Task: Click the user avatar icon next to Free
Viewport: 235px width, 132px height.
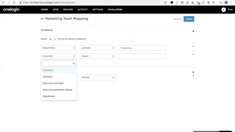Action: (224, 10)
